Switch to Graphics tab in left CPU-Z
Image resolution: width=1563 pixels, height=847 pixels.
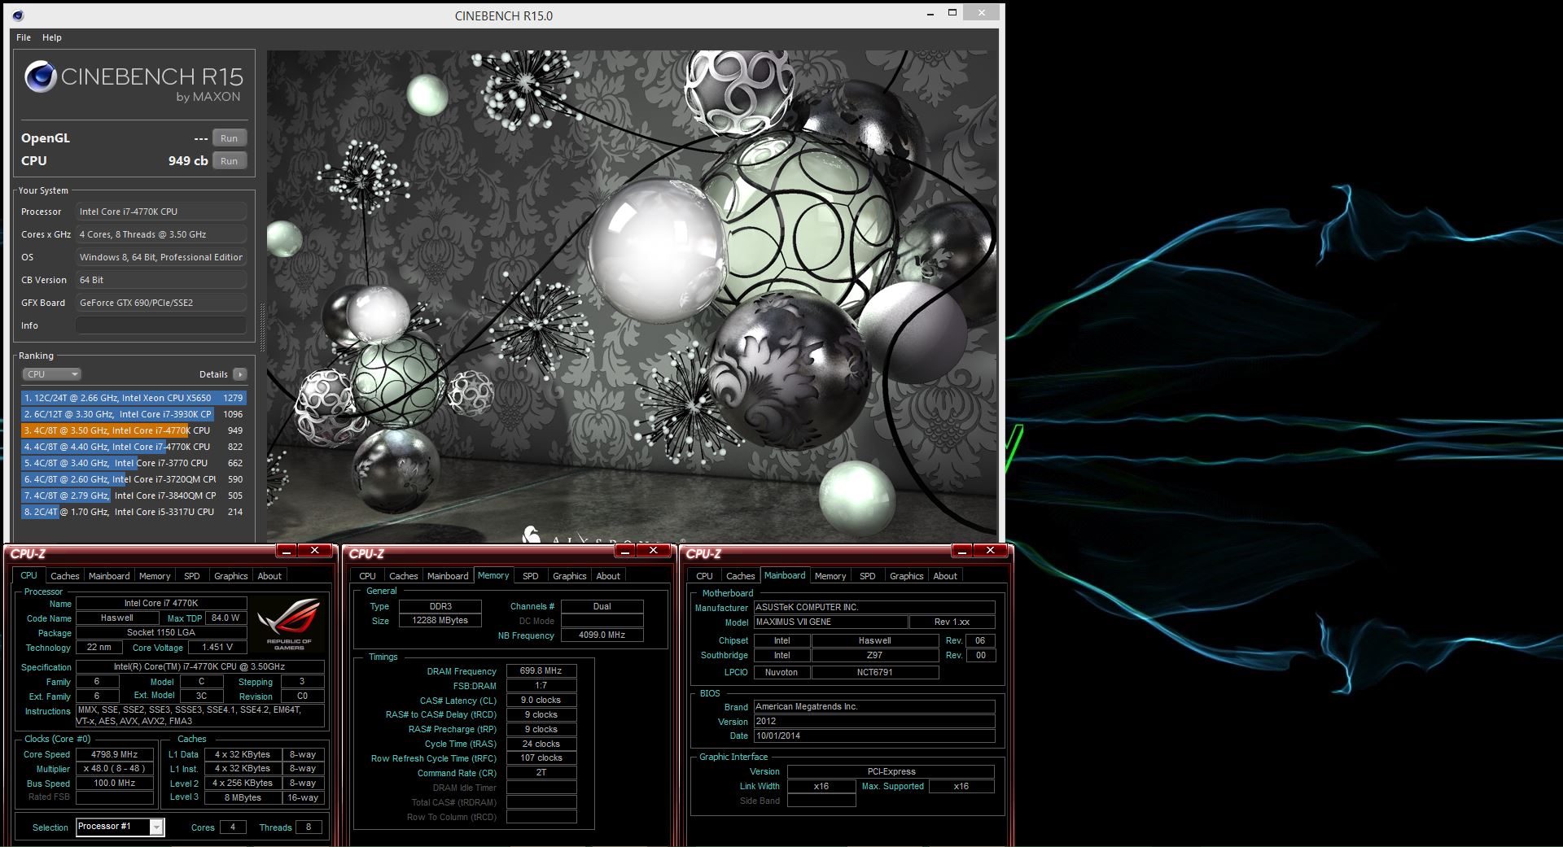[x=231, y=576]
